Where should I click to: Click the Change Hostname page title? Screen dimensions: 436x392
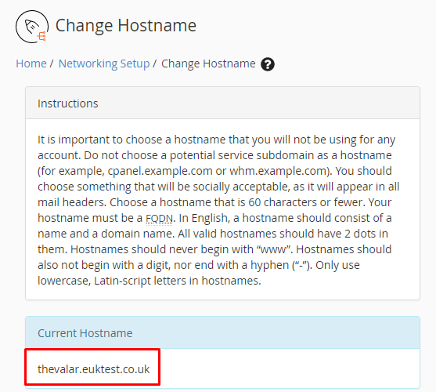126,26
